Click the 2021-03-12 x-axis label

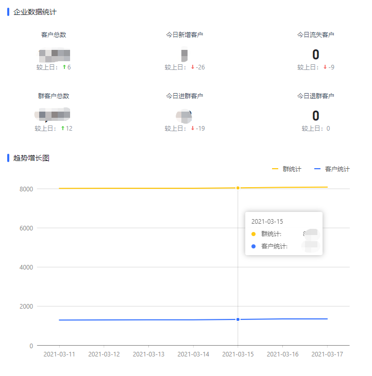(x=104, y=354)
